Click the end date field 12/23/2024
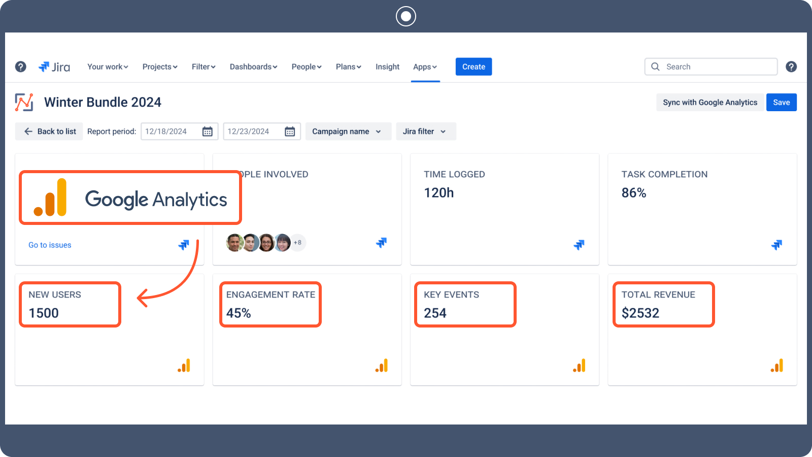This screenshot has width=812, height=457. (261, 132)
